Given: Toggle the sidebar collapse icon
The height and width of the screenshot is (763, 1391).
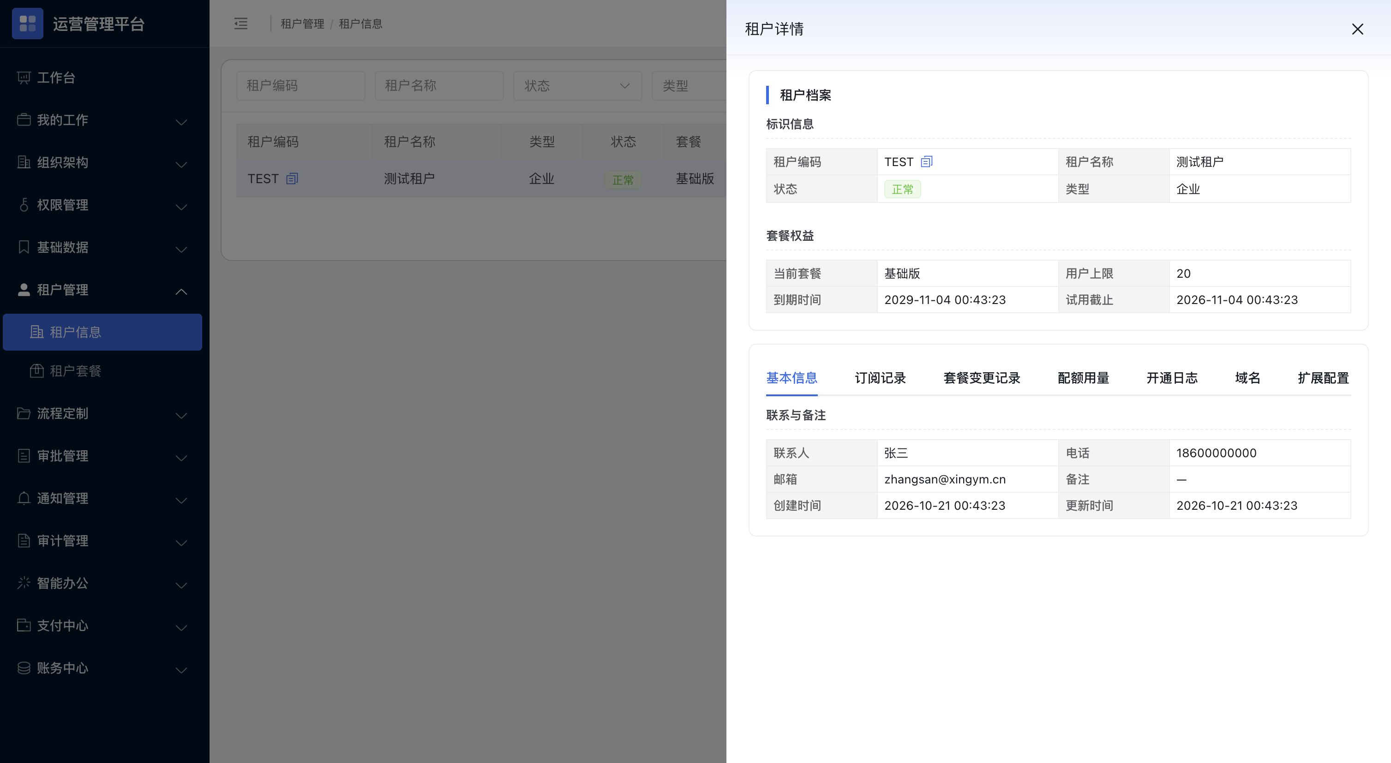Looking at the screenshot, I should tap(241, 24).
